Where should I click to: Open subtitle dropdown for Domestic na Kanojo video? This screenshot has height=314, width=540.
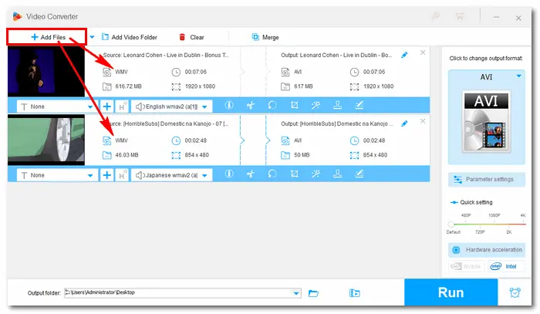pos(57,175)
